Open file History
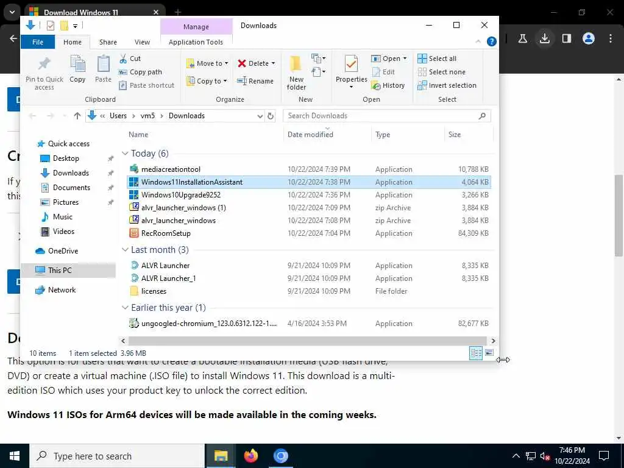Image resolution: width=624 pixels, height=468 pixels. click(x=388, y=85)
